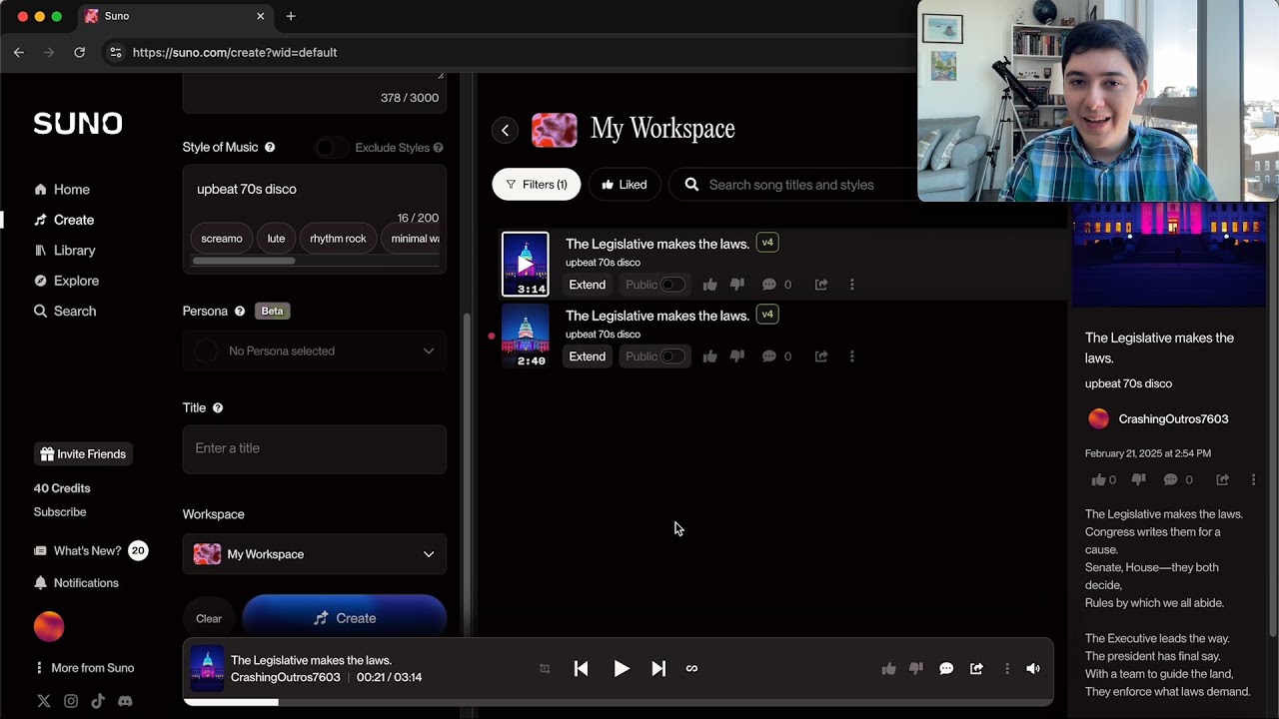The width and height of the screenshot is (1279, 719).
Task: Click the profile avatar in sidebar
Action: (49, 627)
